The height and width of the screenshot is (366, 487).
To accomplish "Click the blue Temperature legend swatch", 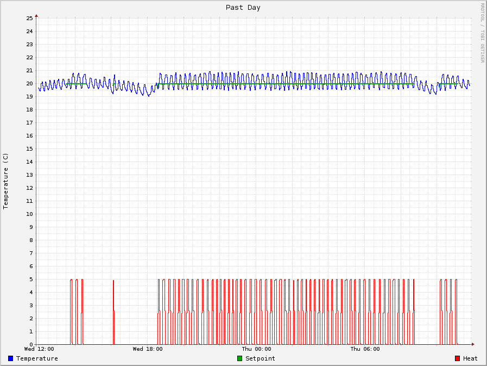I will (10, 358).
